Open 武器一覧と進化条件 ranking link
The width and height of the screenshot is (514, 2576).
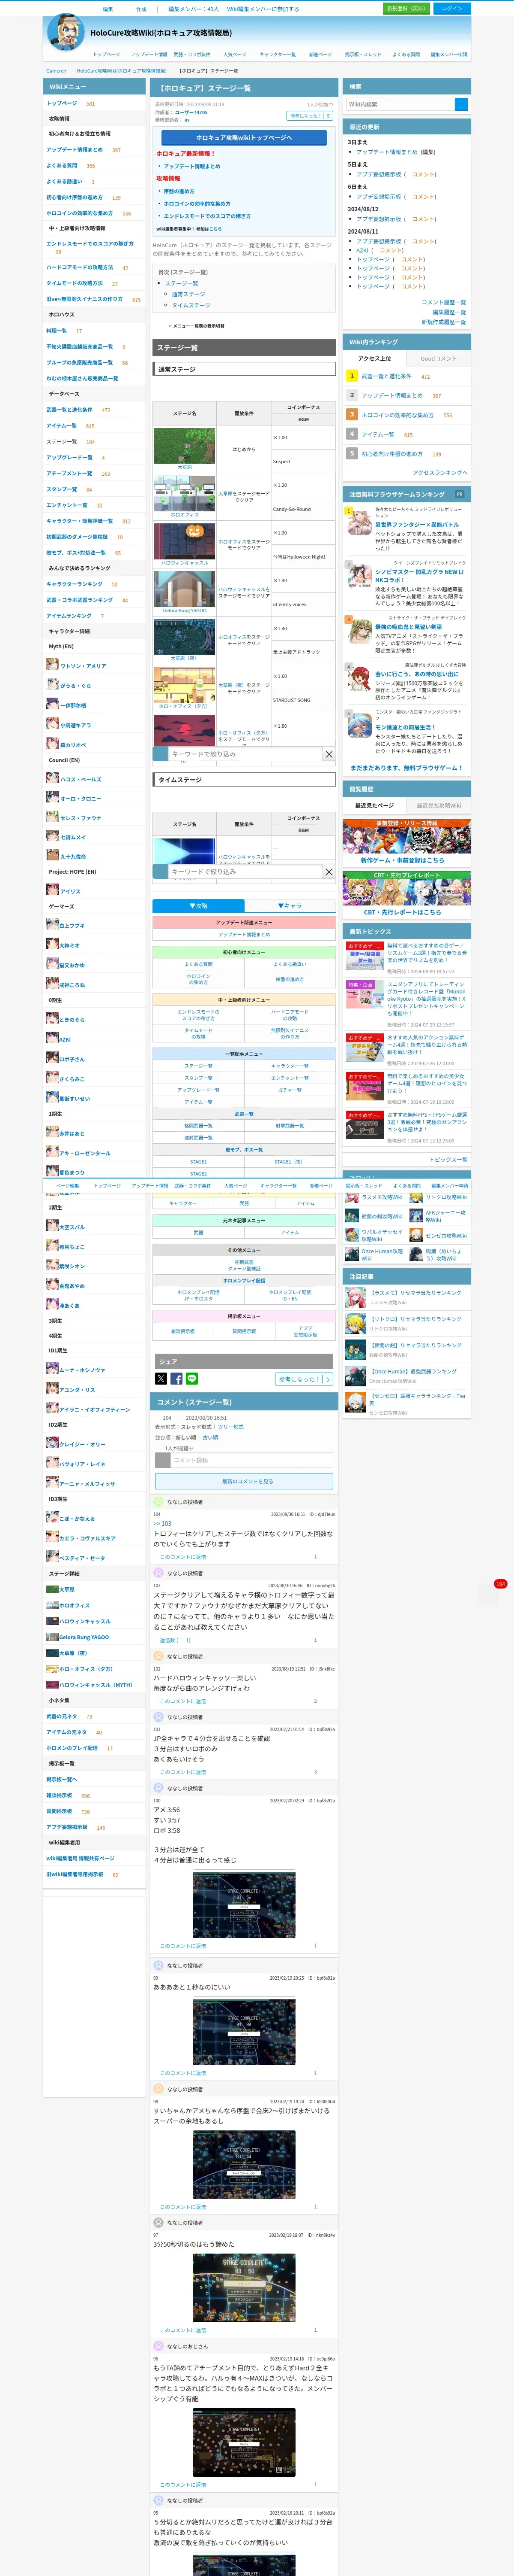point(386,376)
